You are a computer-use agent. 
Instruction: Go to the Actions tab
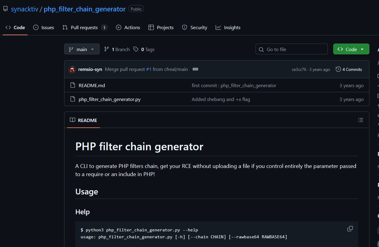point(128,28)
